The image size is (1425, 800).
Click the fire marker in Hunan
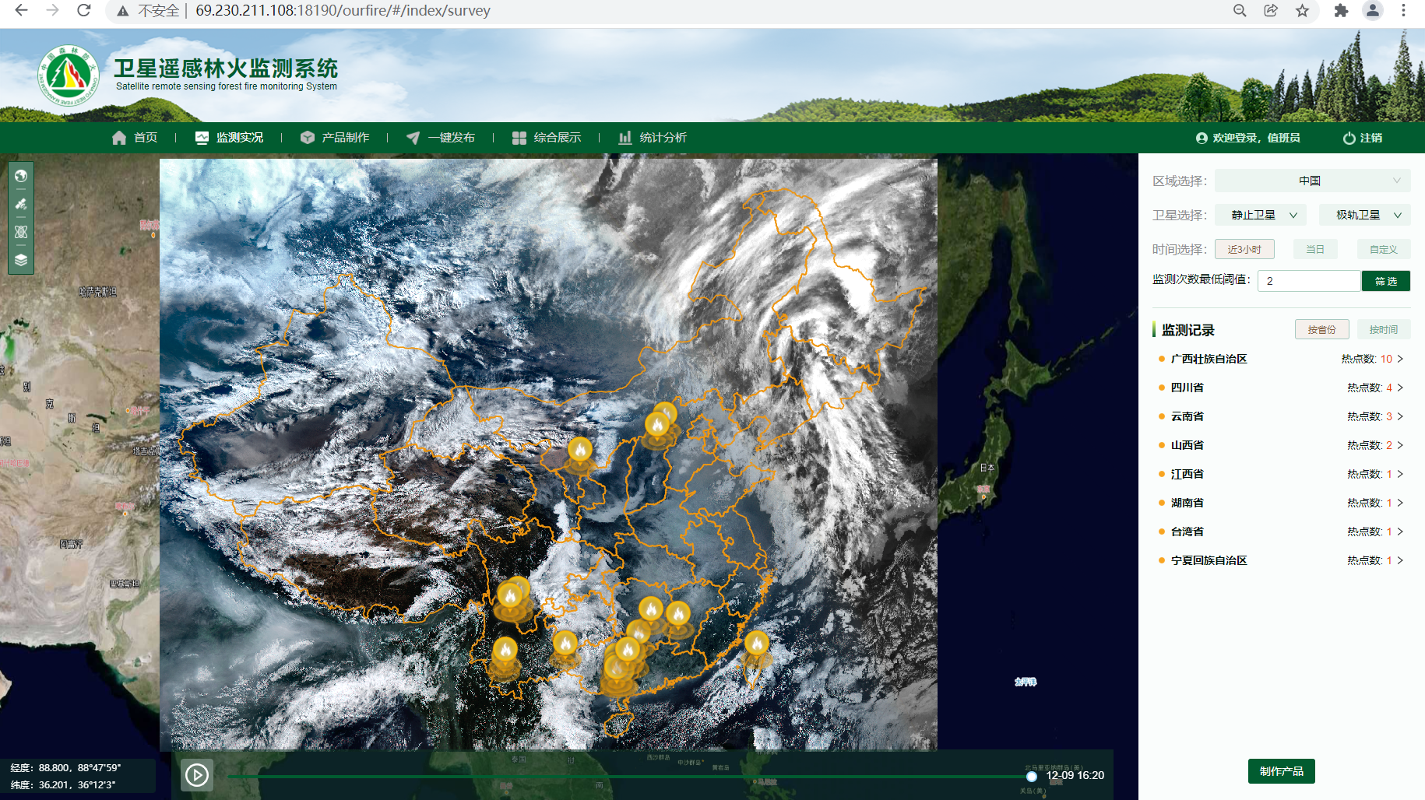click(x=650, y=609)
